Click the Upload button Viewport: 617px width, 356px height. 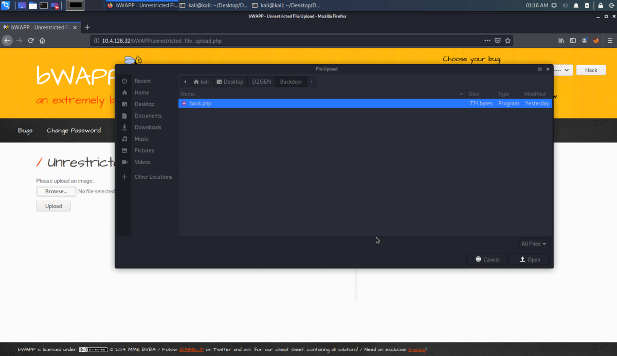click(53, 206)
